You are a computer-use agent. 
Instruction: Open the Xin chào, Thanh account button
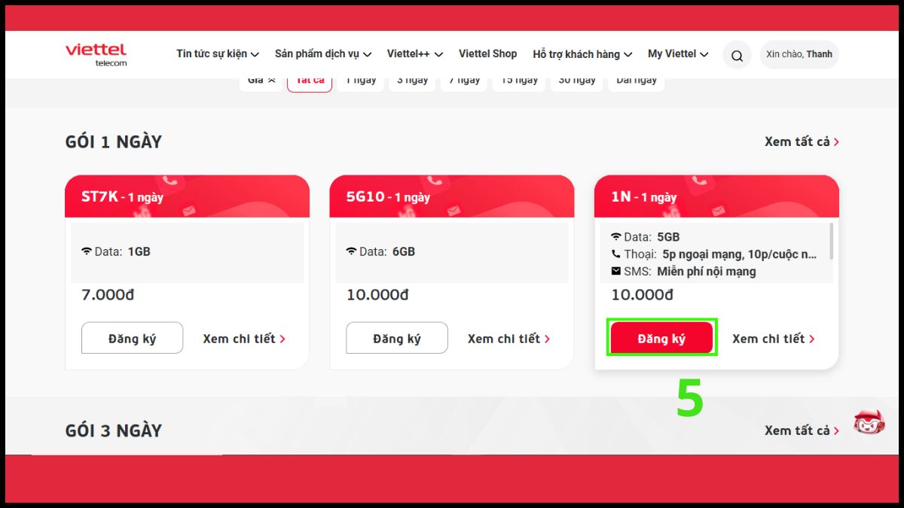coord(799,54)
